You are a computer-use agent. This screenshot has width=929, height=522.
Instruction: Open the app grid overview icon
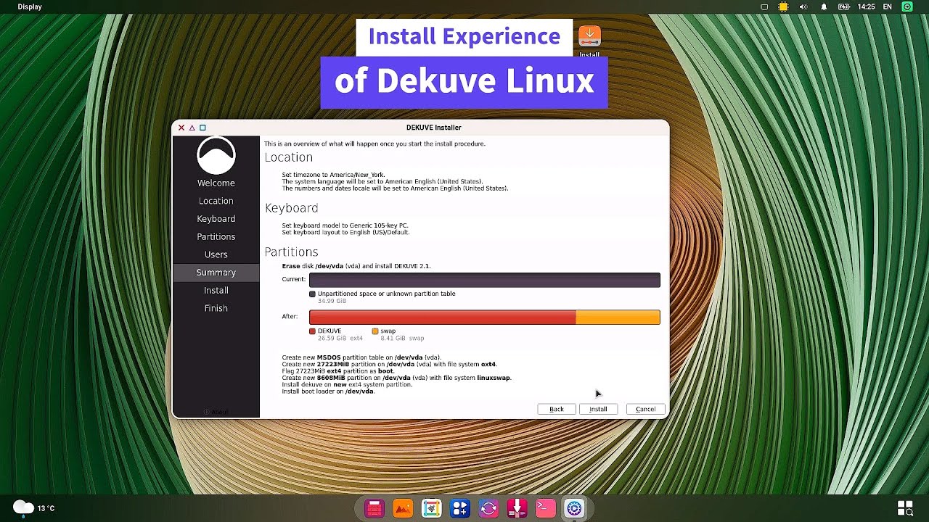click(x=905, y=508)
